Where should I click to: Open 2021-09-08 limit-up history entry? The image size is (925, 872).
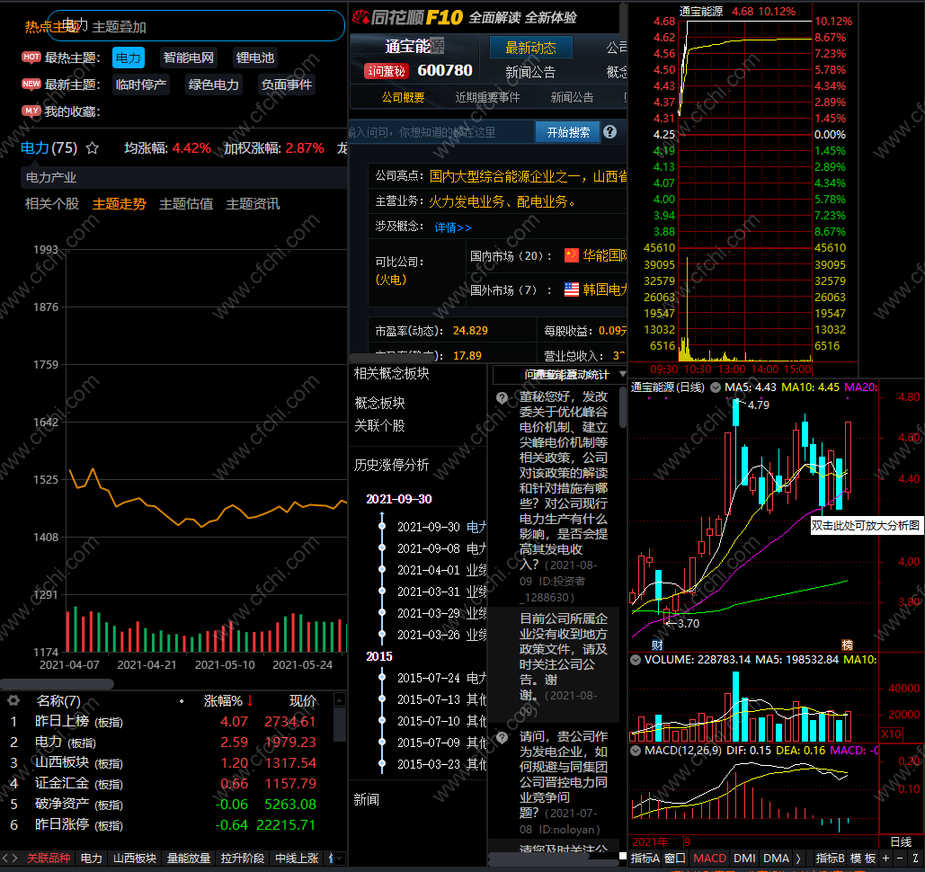441,548
